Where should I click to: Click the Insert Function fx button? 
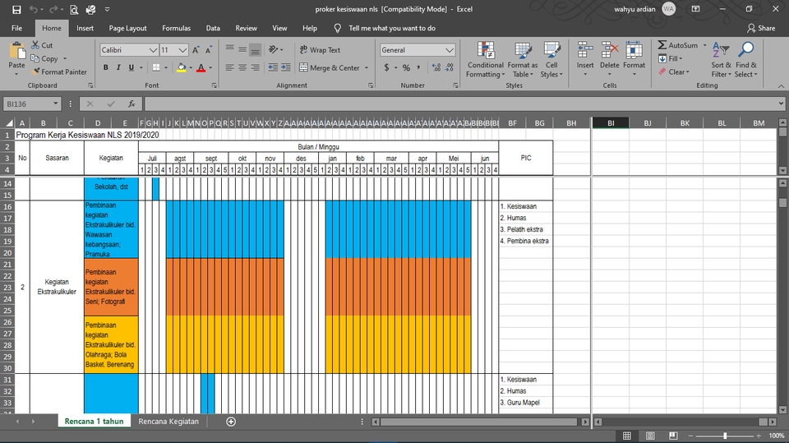pos(131,104)
